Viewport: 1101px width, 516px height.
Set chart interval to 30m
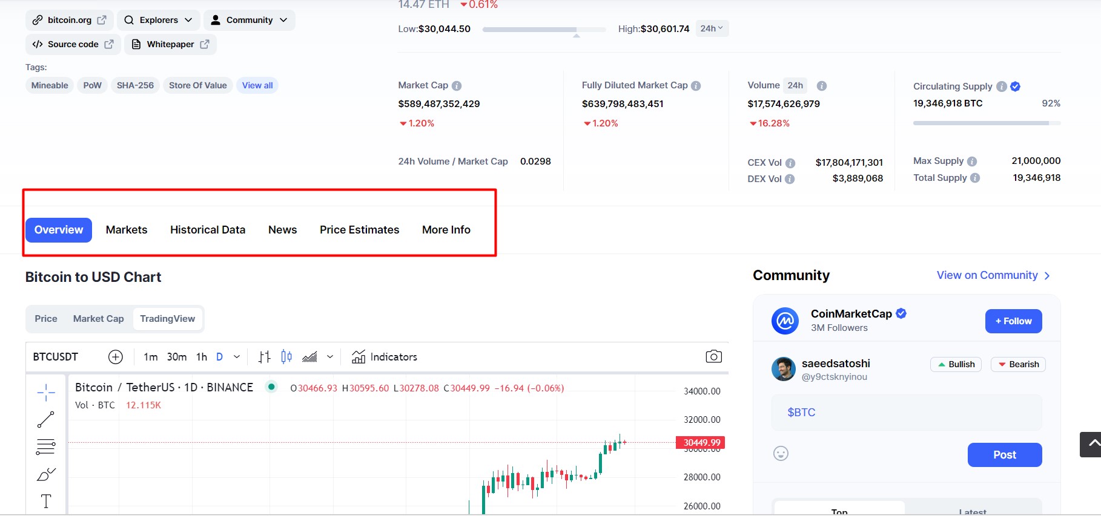click(x=177, y=357)
